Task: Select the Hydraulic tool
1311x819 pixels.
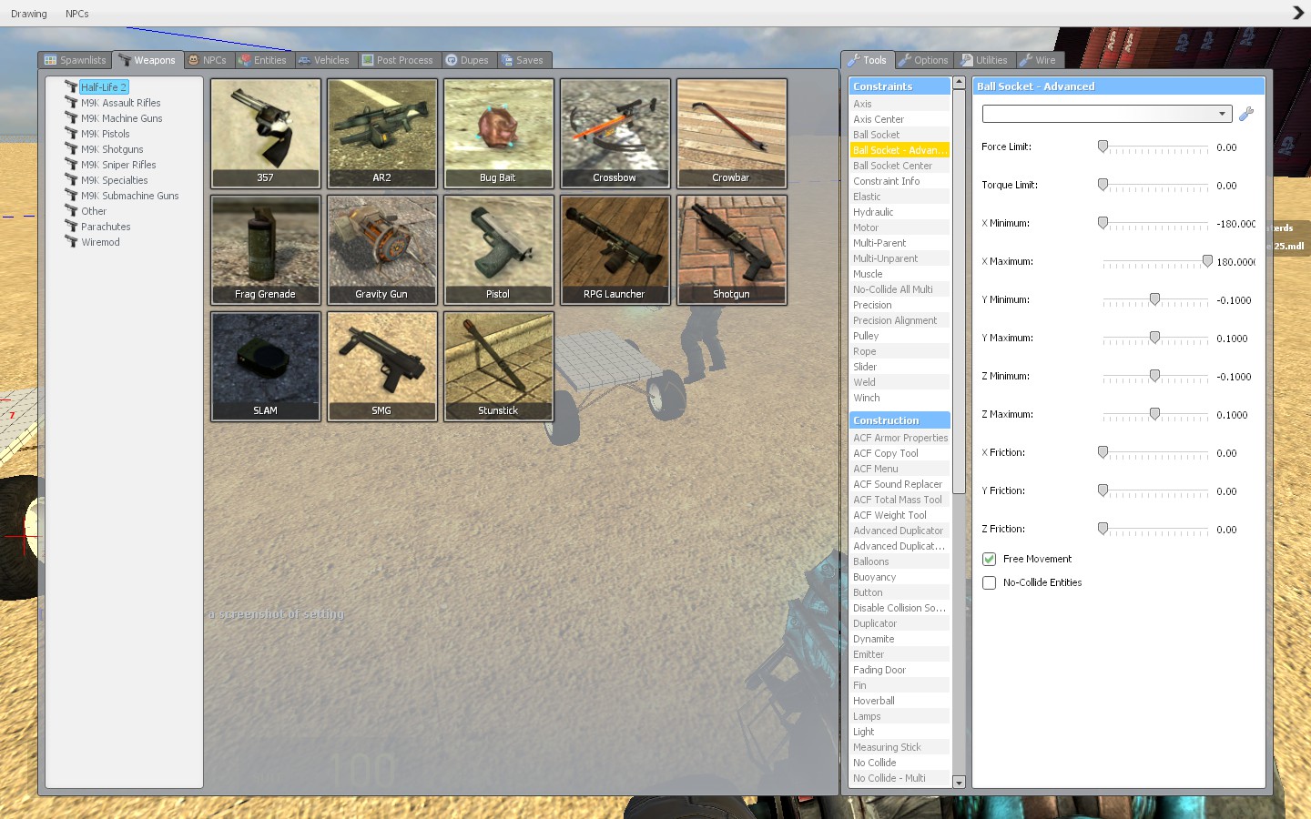Action: (x=899, y=212)
